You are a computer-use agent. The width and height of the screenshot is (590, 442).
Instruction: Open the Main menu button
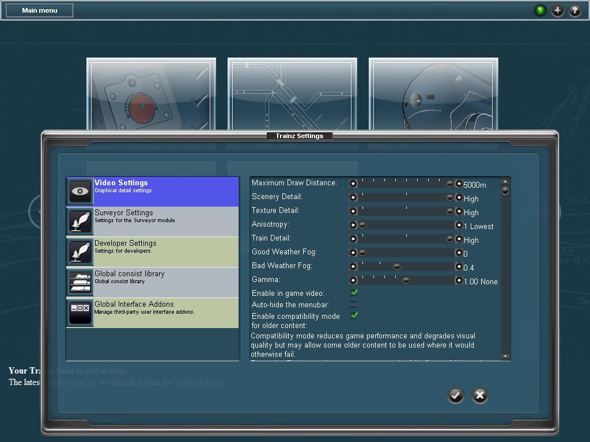click(x=40, y=10)
